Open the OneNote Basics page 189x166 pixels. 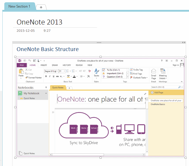click(x=158, y=104)
